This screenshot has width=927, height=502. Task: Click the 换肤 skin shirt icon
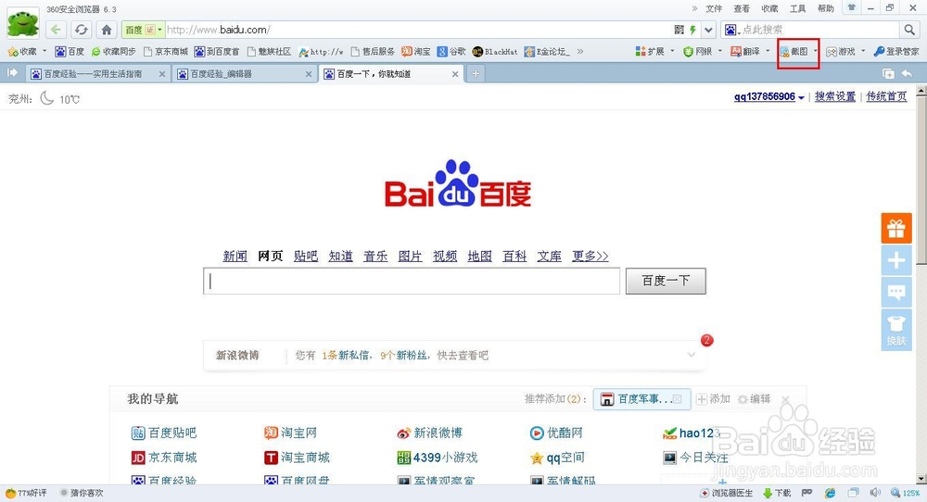coord(896,330)
